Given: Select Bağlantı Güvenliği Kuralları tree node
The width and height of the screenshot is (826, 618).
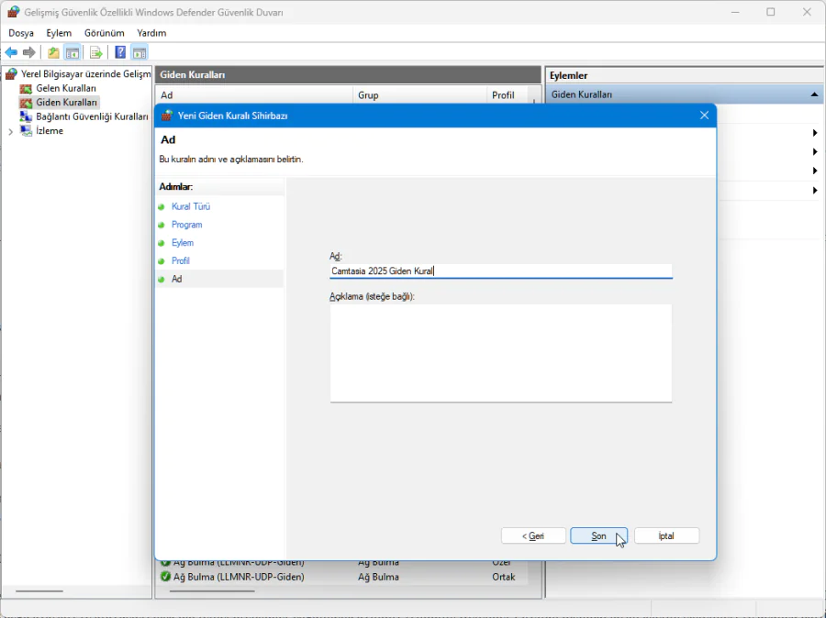Looking at the screenshot, I should 91,116.
